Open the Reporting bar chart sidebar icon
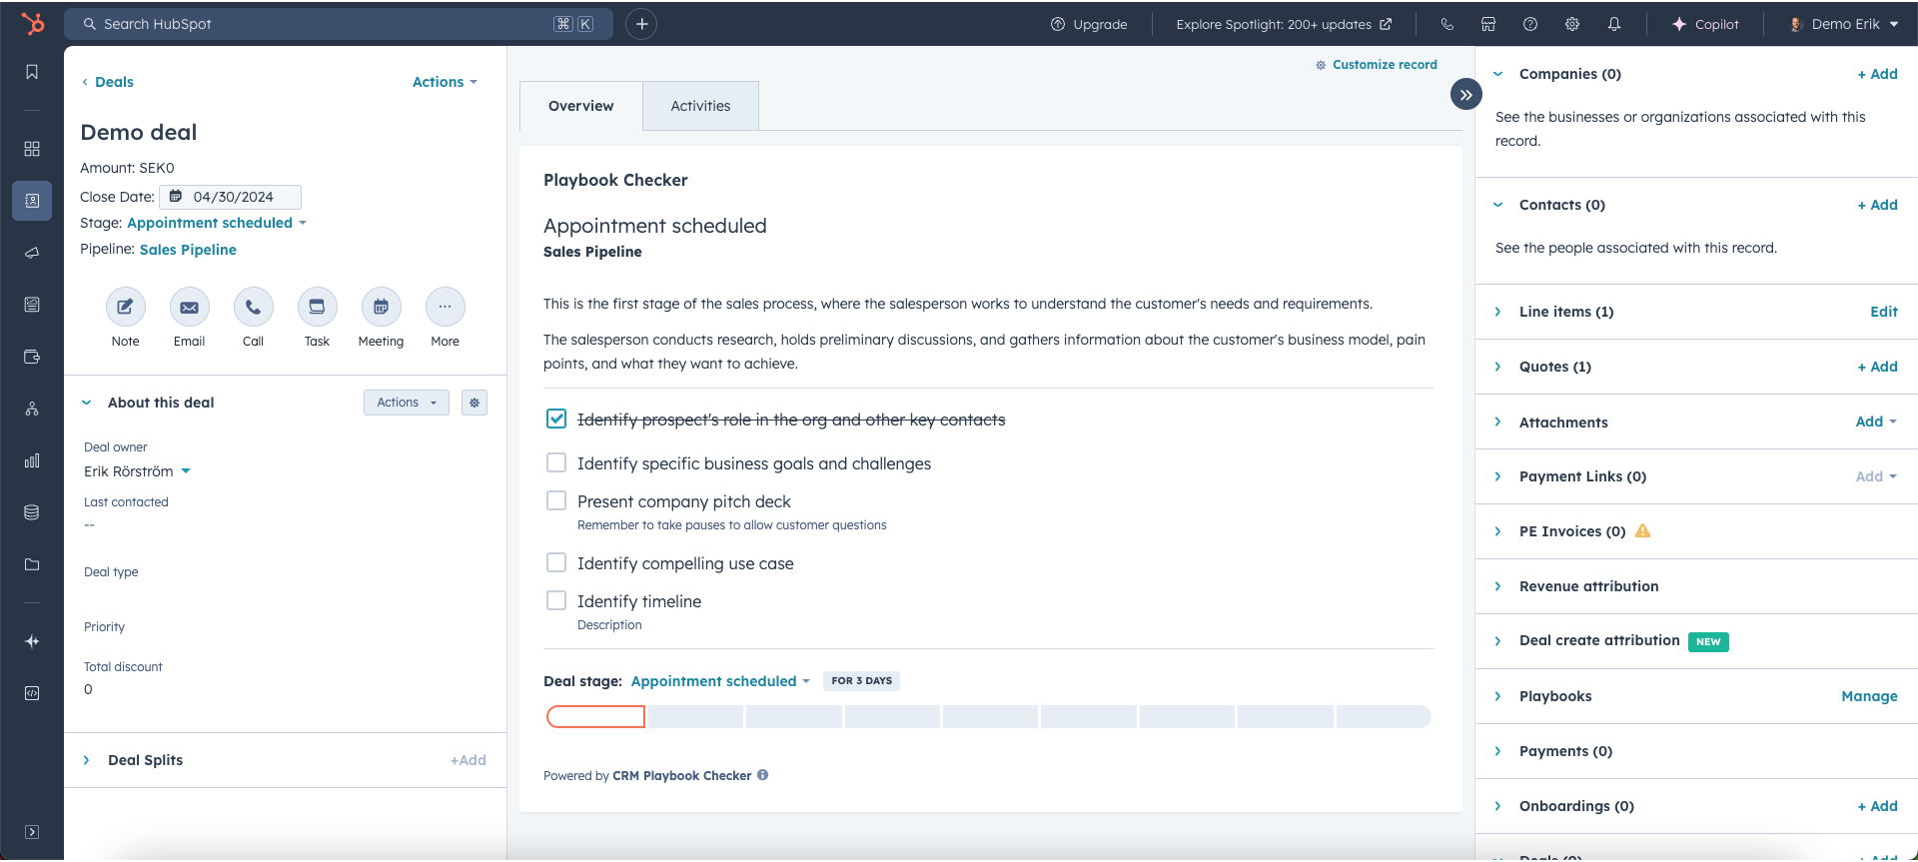Screen dimensions: 1918x862 [32, 460]
